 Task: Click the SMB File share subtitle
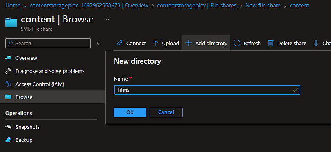[36, 29]
